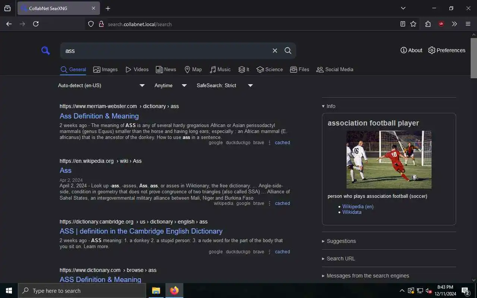Go back to previous page
Viewport: 477px width, 298px height.
[9, 24]
